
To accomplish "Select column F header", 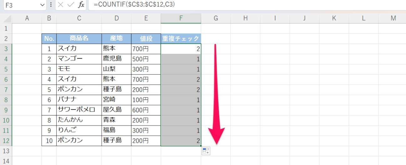I will [x=181, y=18].
